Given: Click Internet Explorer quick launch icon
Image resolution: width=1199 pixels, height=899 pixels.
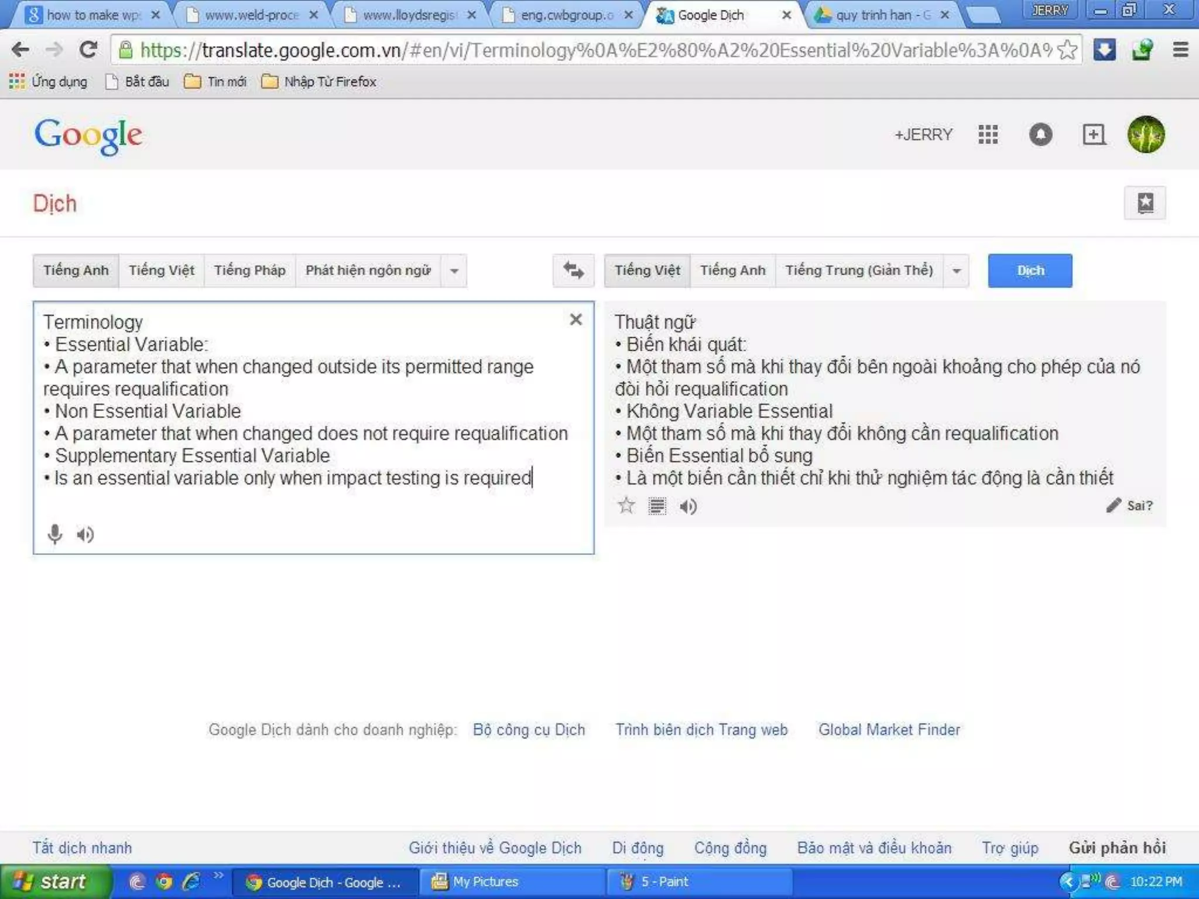Looking at the screenshot, I should (x=191, y=881).
